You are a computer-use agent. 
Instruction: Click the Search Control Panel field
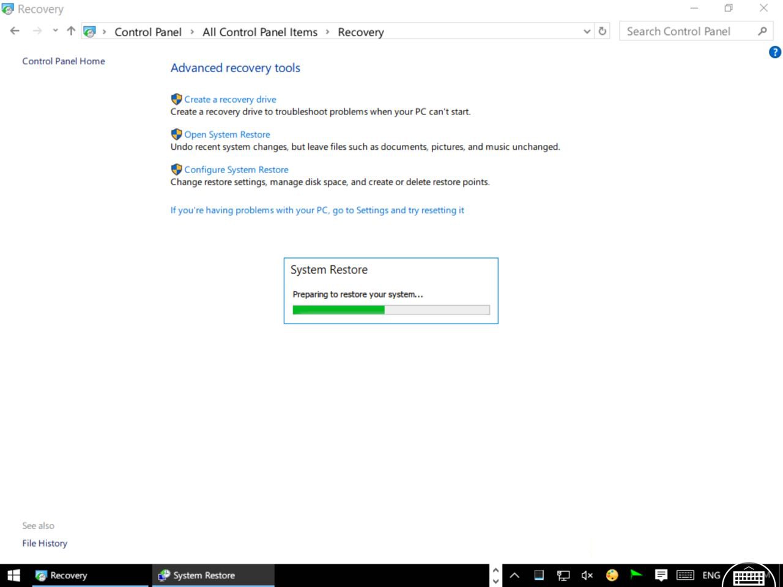click(x=685, y=31)
